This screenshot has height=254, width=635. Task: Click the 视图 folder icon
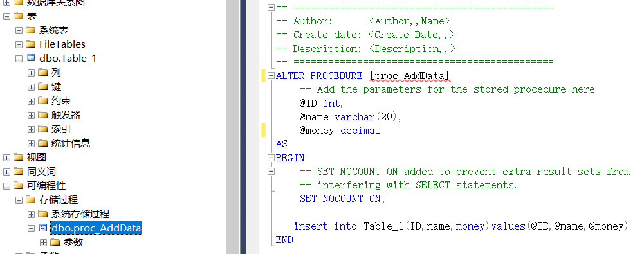(x=18, y=157)
